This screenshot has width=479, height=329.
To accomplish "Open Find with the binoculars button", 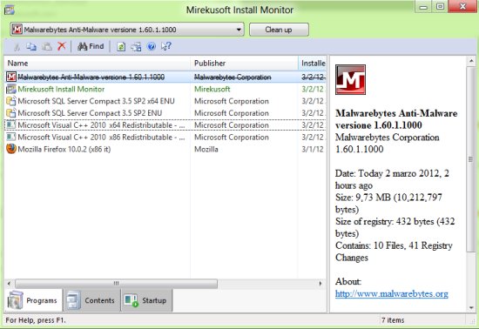I will [91, 46].
